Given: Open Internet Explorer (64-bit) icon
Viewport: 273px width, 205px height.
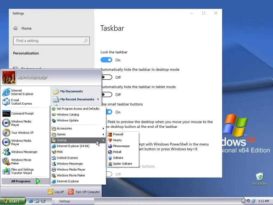Looking at the screenshot, I should pyautogui.click(x=54, y=146).
